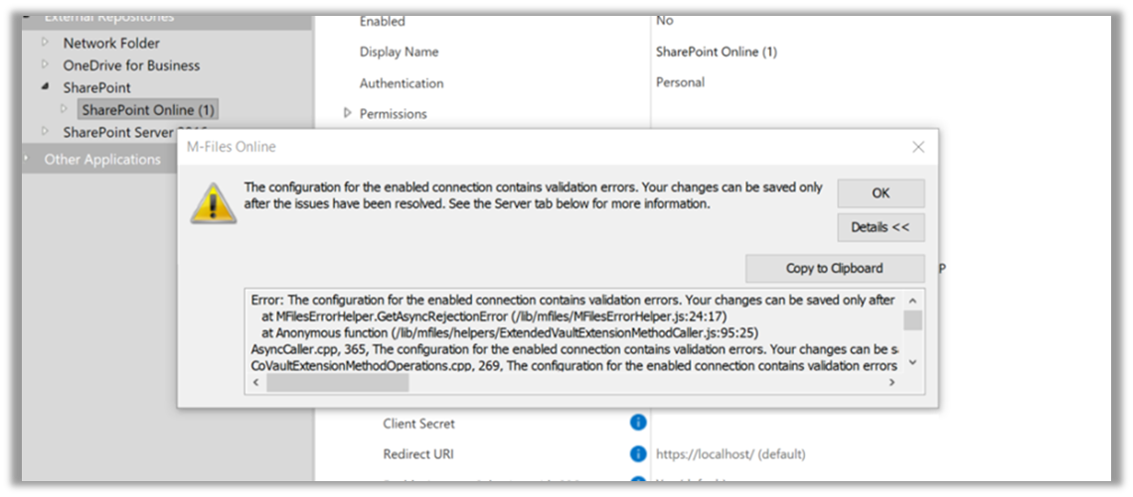
Task: Click Display Name value SharePoint Online (1)
Action: pos(716,52)
